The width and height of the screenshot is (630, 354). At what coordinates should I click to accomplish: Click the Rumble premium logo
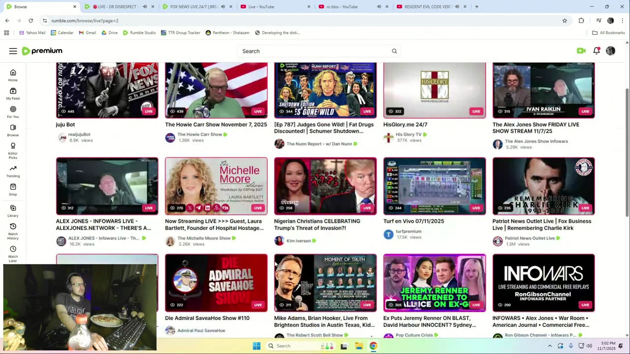[x=42, y=51]
